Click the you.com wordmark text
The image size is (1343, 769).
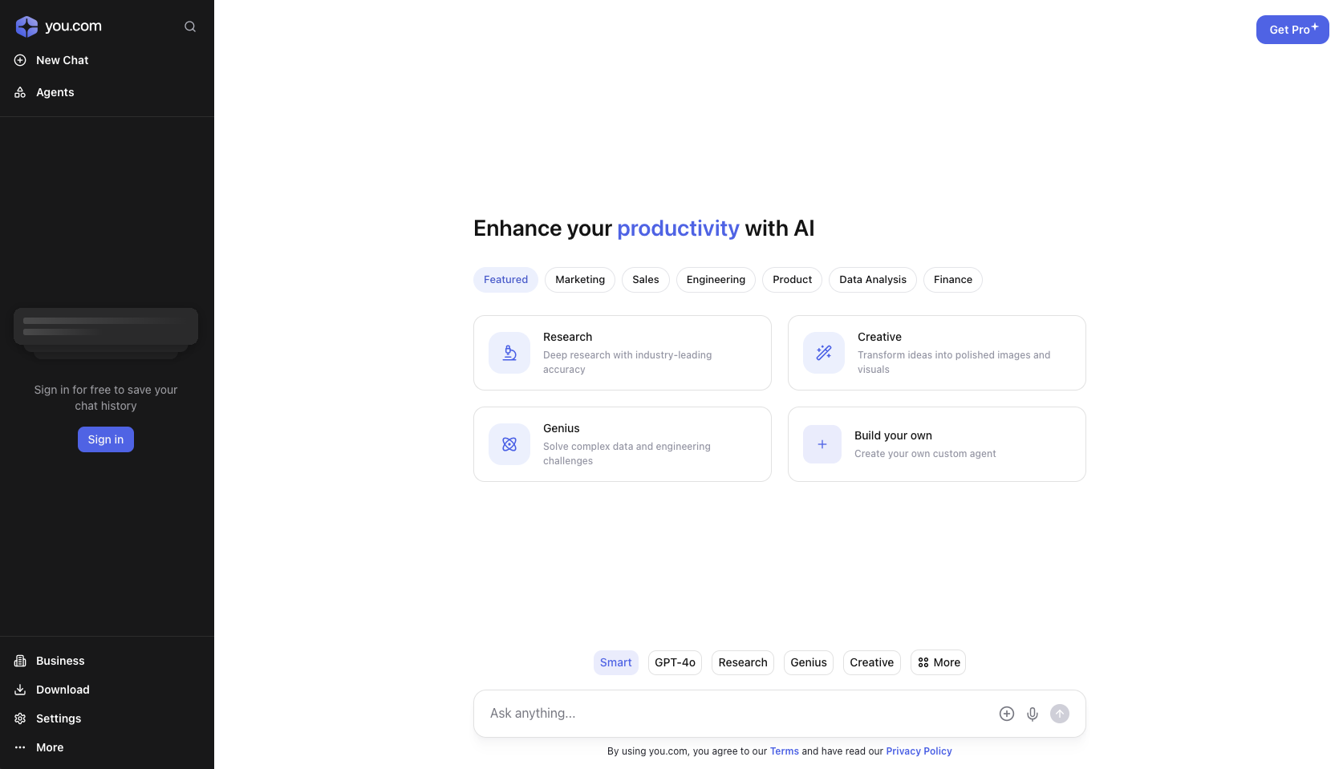[x=73, y=26]
